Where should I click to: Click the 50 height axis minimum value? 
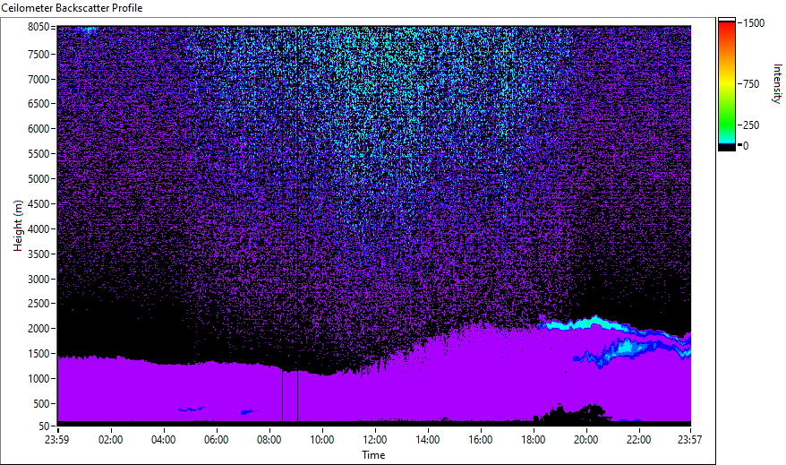[44, 426]
